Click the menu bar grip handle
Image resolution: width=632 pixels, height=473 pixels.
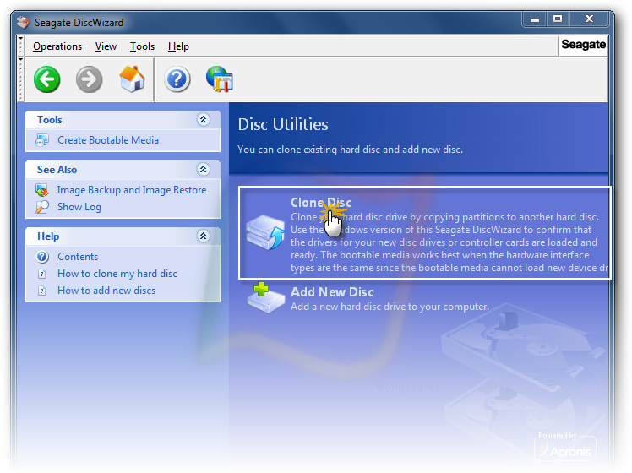tap(20, 46)
